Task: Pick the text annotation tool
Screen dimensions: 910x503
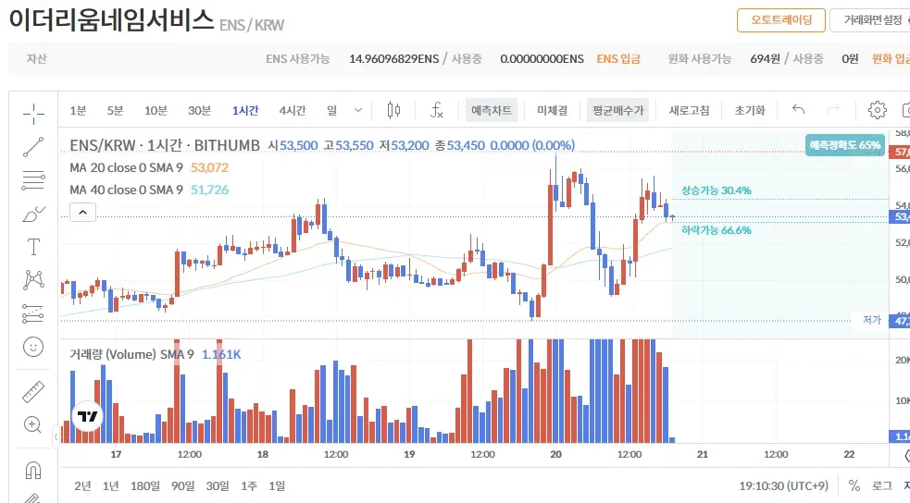Action: click(x=33, y=246)
